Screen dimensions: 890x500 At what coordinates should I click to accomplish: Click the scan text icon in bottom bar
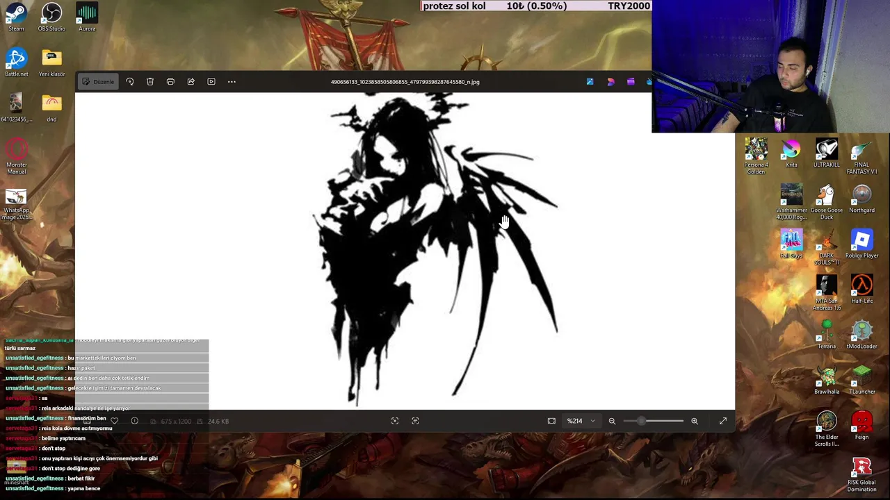point(415,421)
